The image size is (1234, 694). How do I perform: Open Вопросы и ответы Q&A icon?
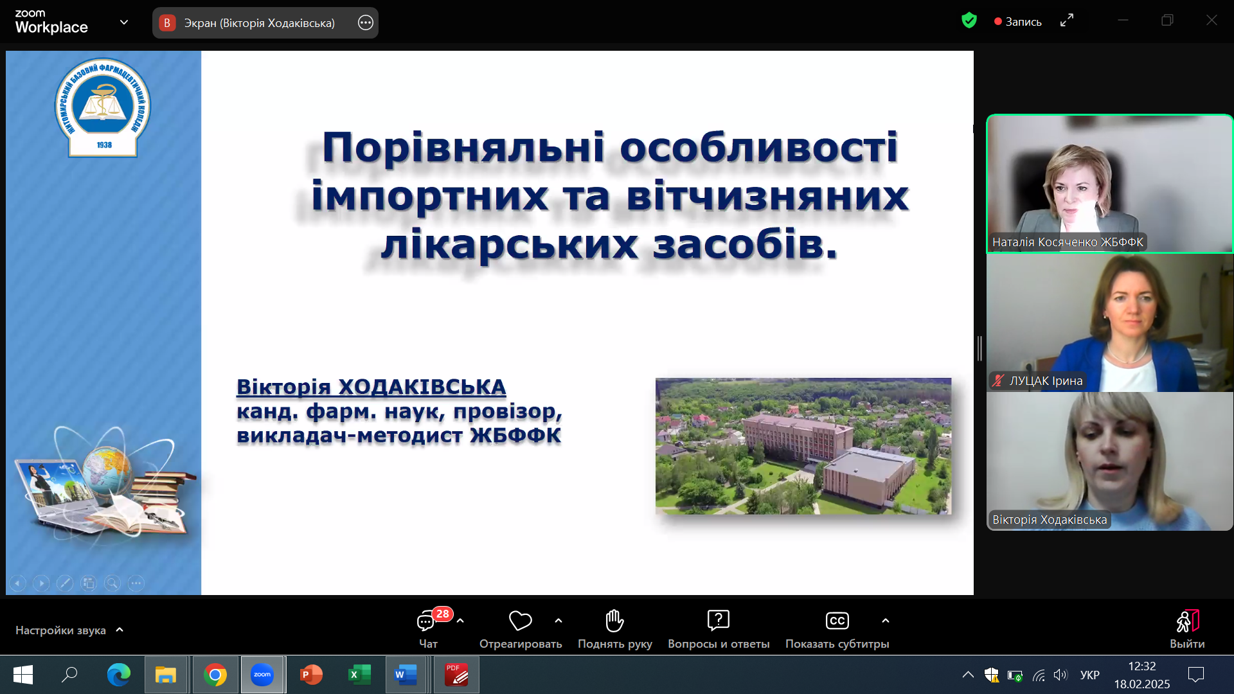point(718,621)
